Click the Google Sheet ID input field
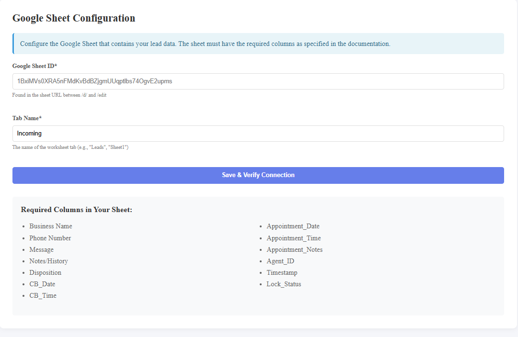518x337 pixels. point(258,81)
